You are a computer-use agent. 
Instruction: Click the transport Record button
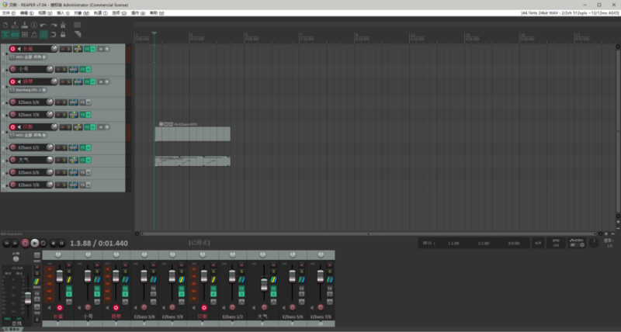[x=26, y=243]
